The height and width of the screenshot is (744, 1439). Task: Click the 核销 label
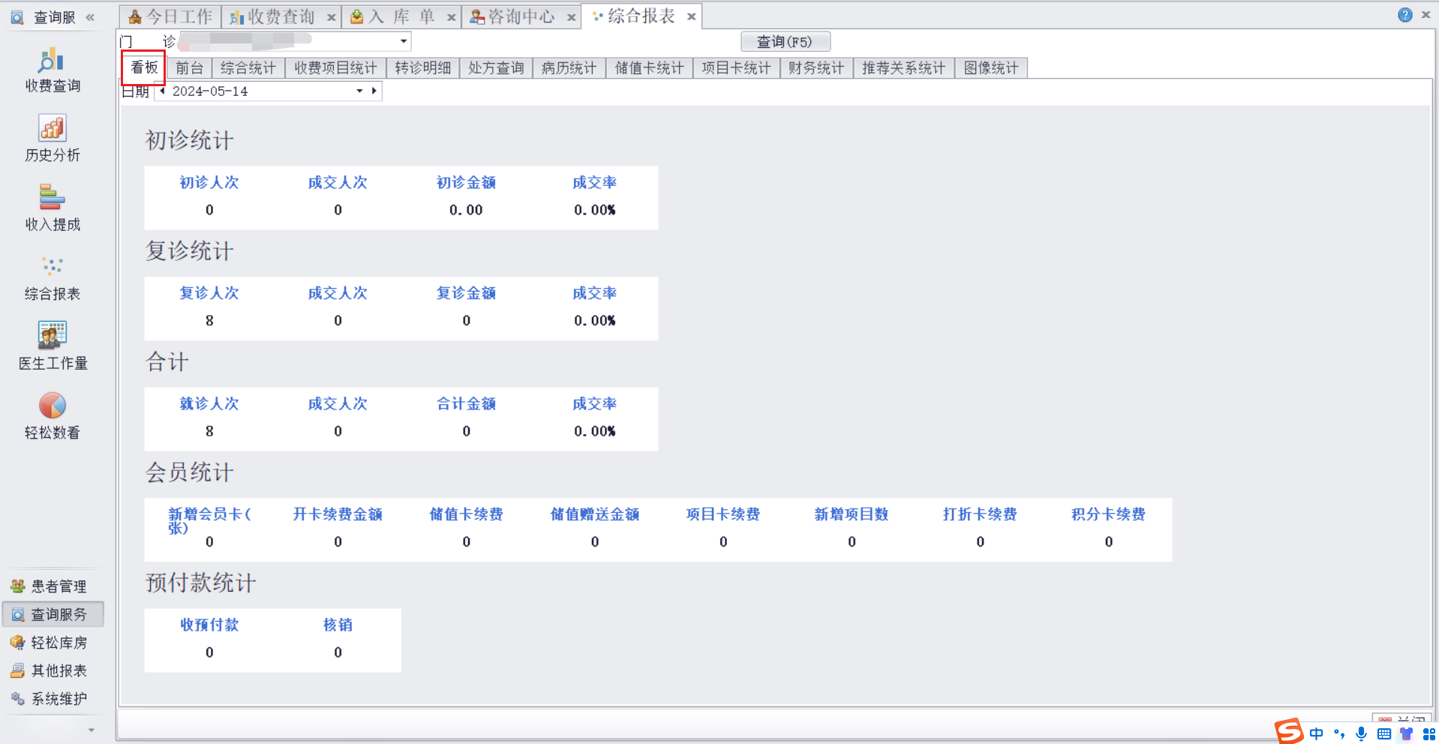pos(338,625)
